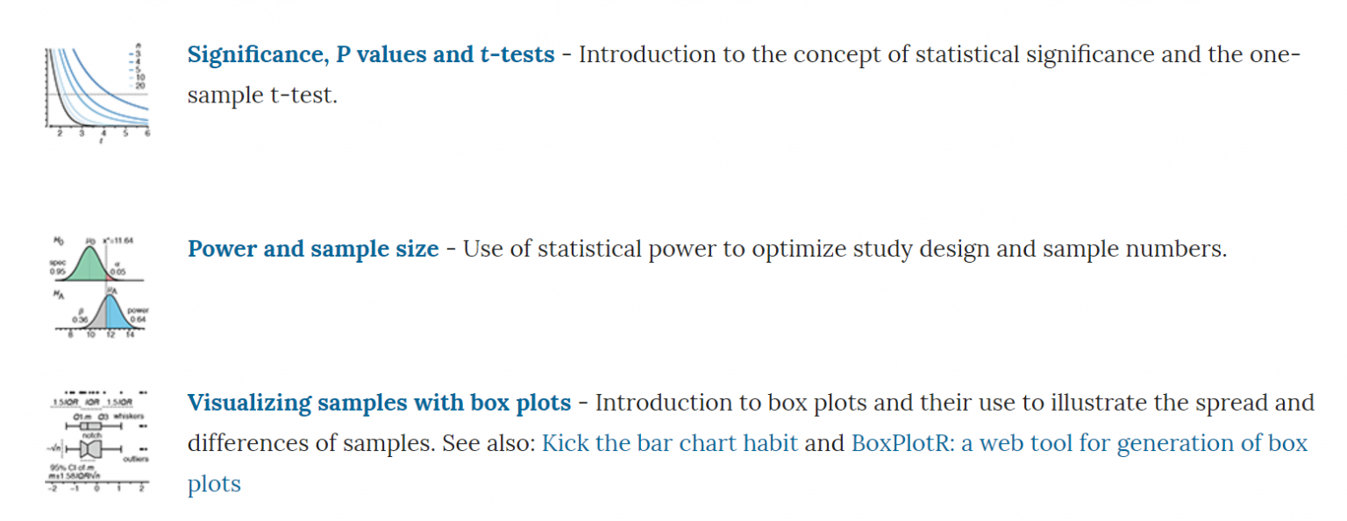This screenshot has height=521, width=1347.
Task: Follow the 'Kick the bar chart habit' link
Action: click(x=670, y=443)
